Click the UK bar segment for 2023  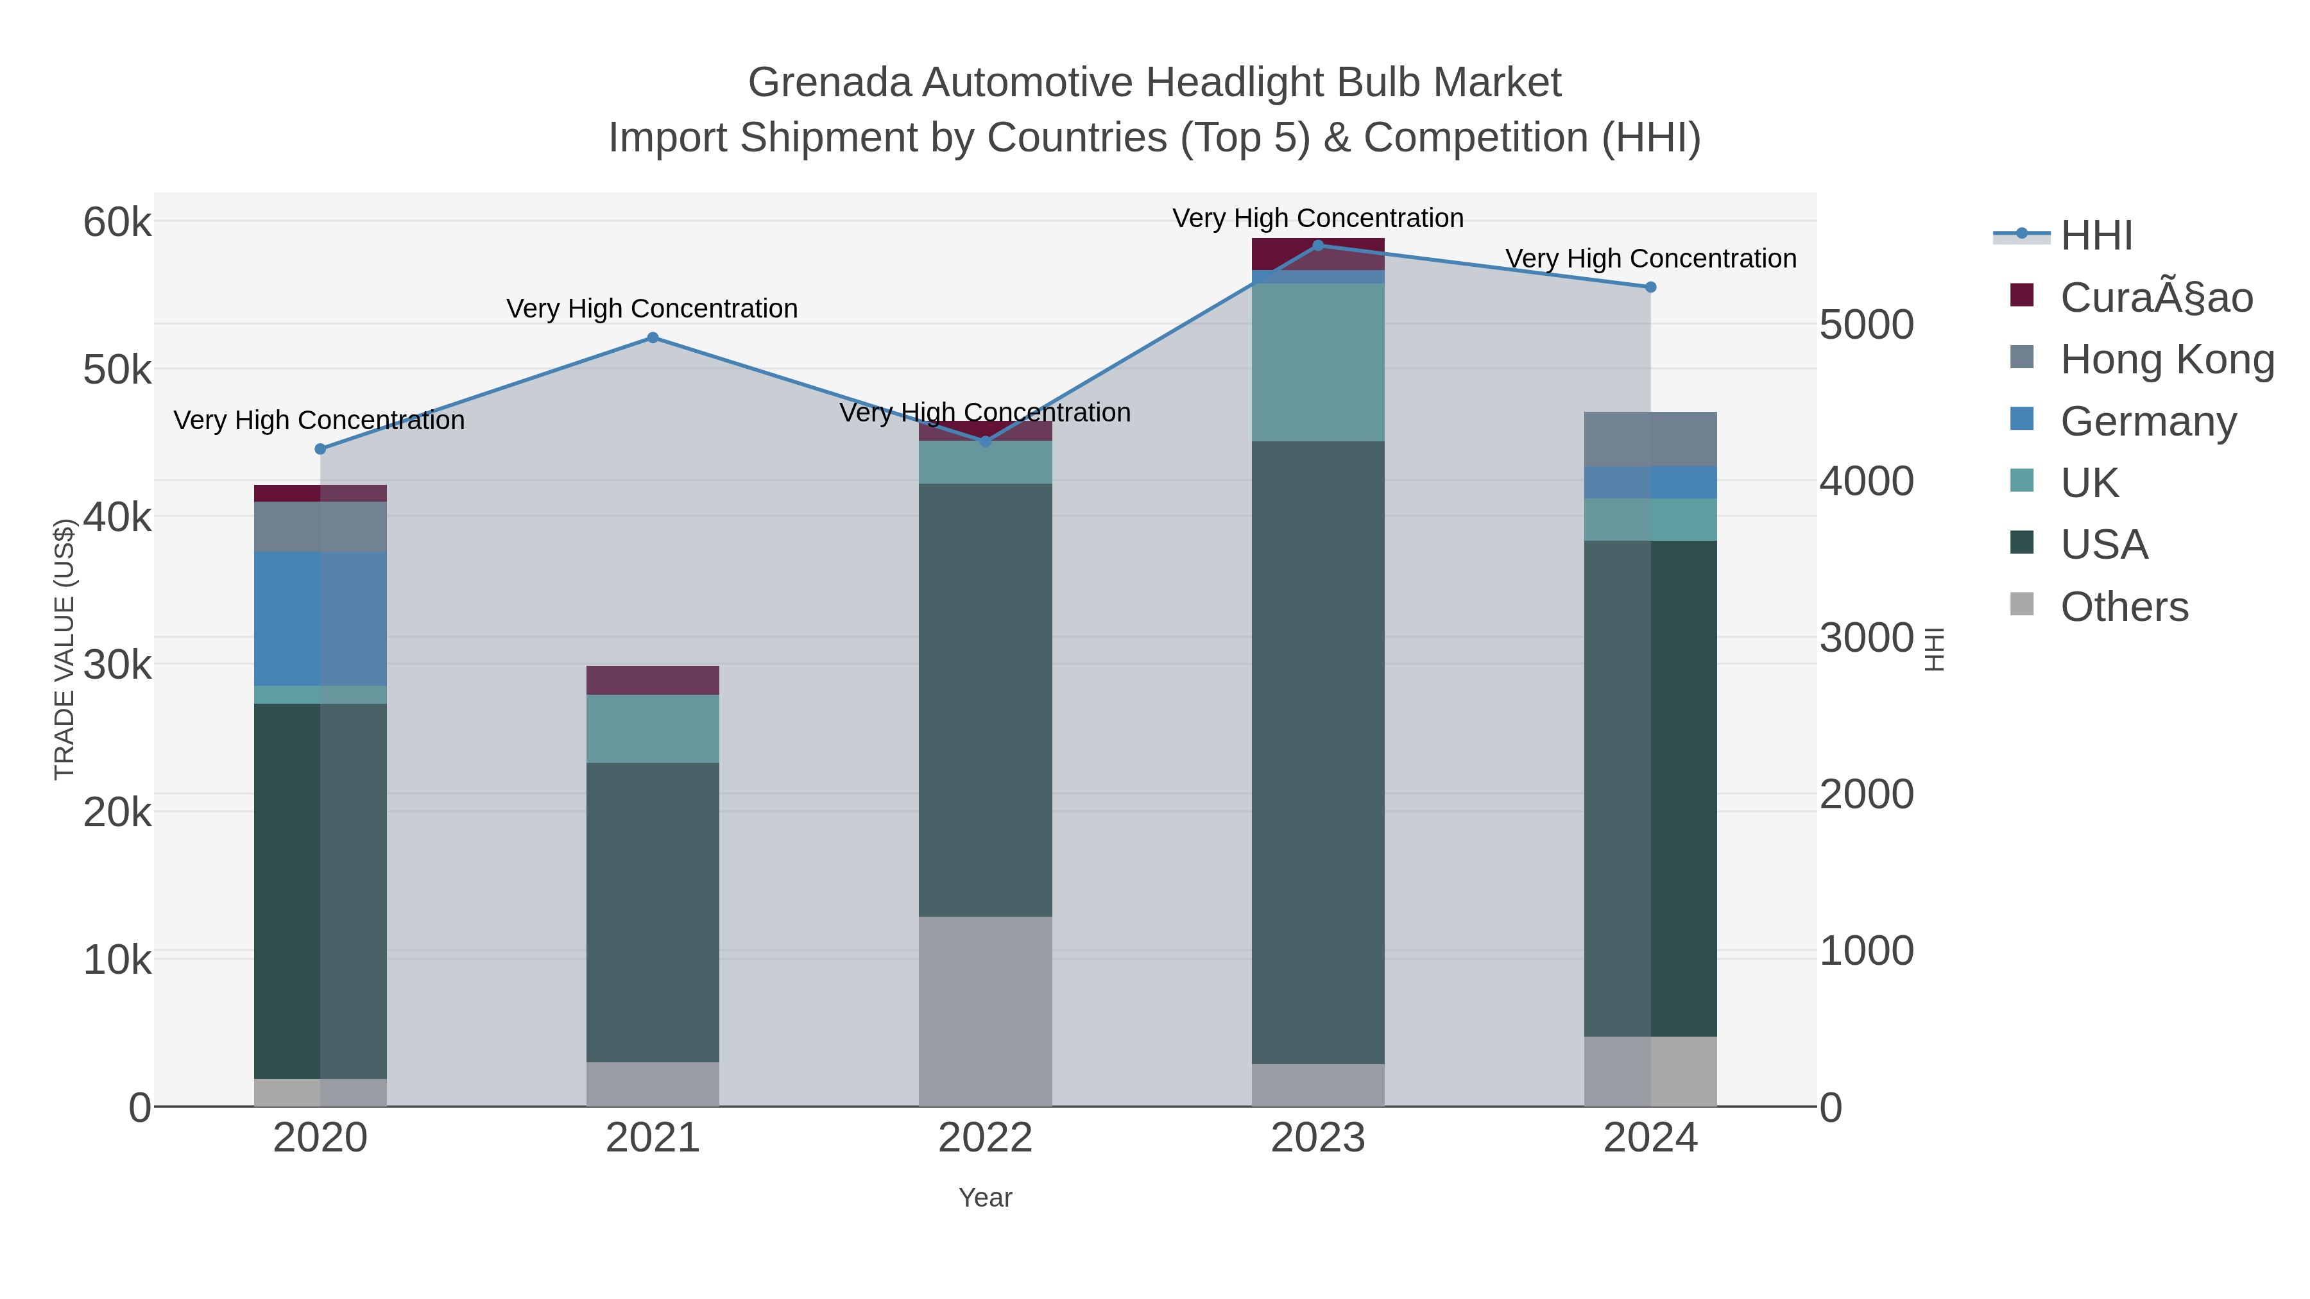(x=1318, y=362)
